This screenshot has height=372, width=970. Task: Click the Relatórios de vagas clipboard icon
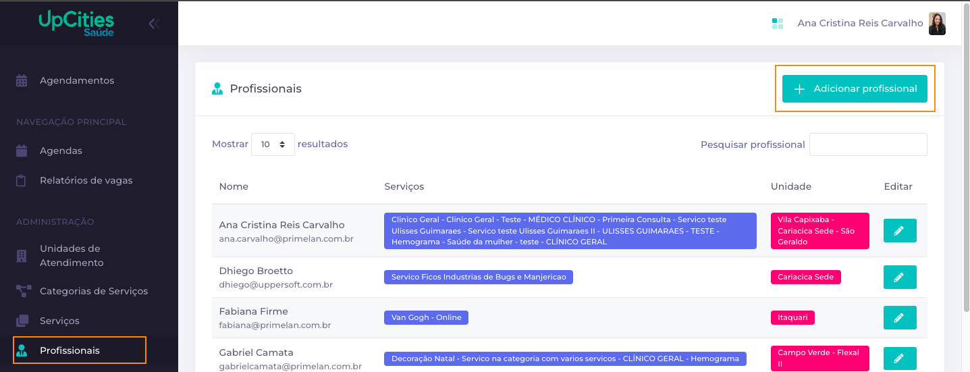click(22, 180)
